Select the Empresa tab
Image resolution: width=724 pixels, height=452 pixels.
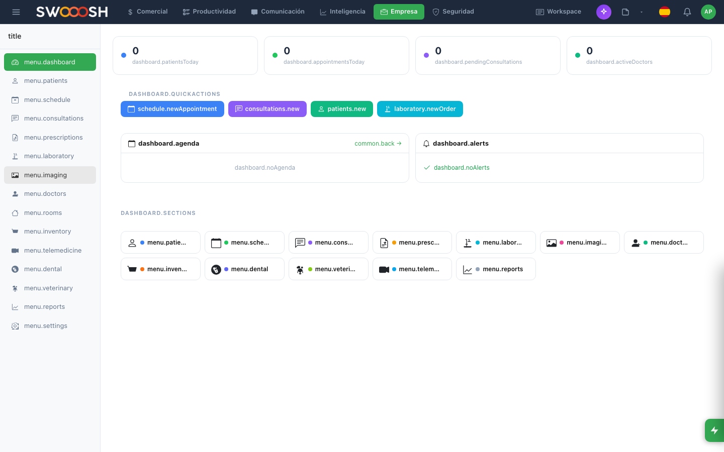pos(399,12)
